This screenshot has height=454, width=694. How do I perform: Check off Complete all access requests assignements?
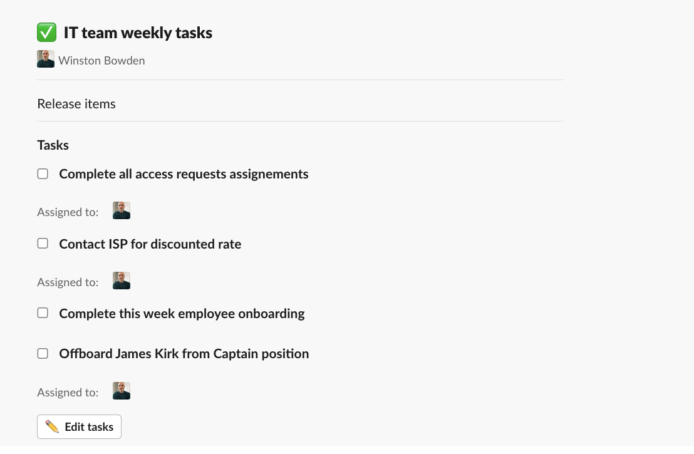tap(43, 174)
